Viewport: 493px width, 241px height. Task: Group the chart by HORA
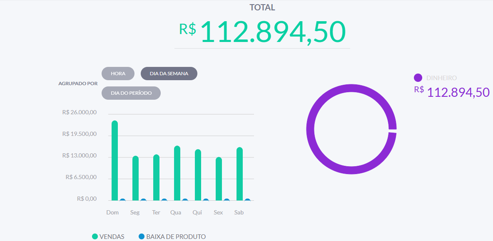click(118, 74)
